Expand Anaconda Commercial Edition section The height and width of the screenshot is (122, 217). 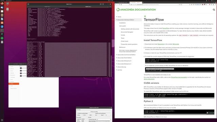click(117, 55)
